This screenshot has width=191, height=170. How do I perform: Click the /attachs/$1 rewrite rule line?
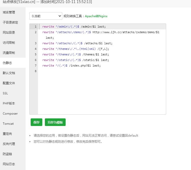coord(77,43)
